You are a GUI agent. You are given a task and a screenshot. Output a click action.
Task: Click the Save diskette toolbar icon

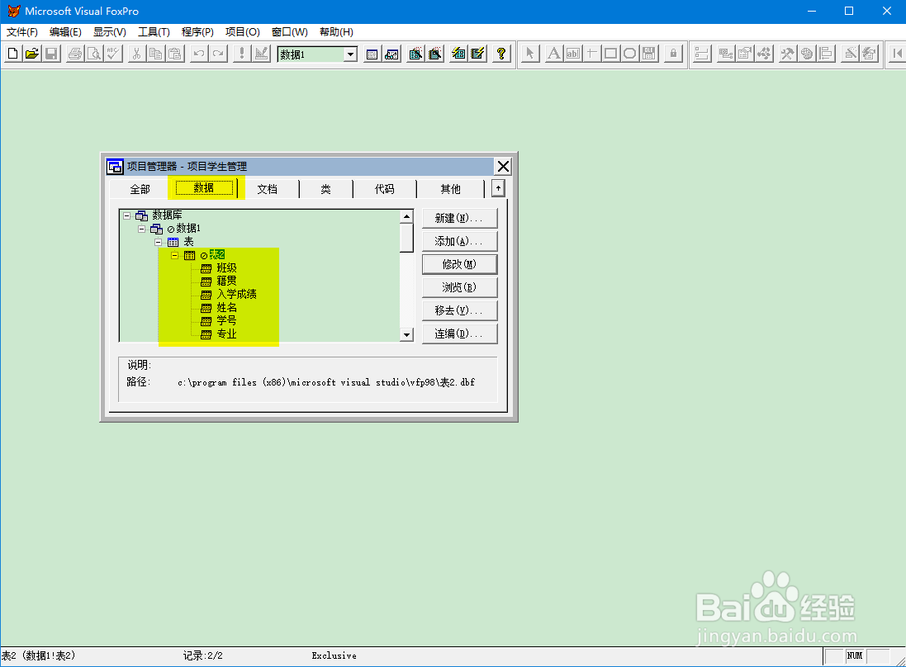click(51, 54)
